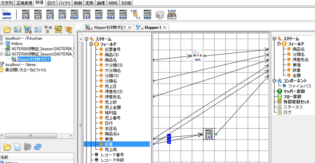The height and width of the screenshot is (163, 315).
Task: Select the MAX function icon
Action: pyautogui.click(x=111, y=15)
